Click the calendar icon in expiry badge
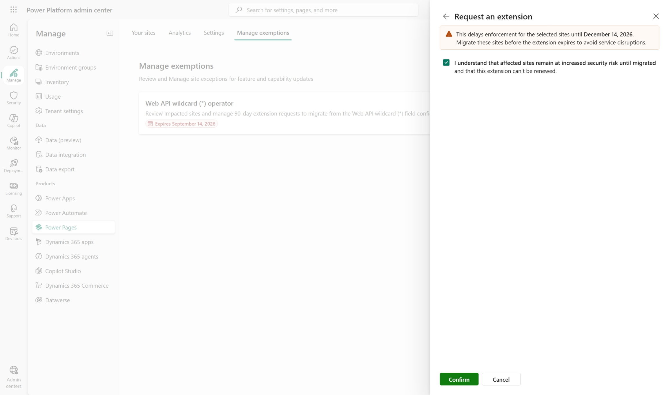Screen dimensions: 669x395 [150, 124]
